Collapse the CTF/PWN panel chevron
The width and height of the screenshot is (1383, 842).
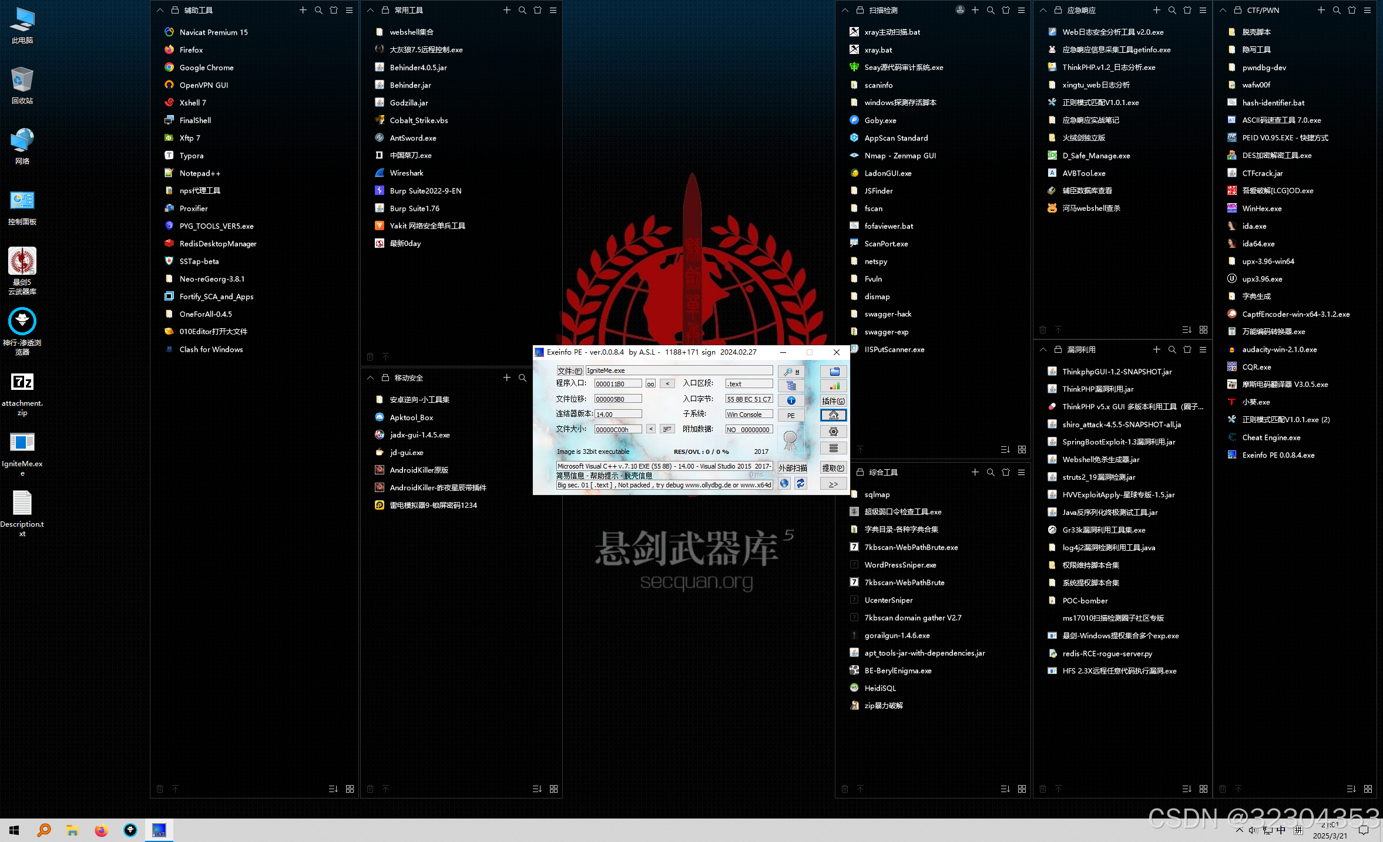pyautogui.click(x=1223, y=10)
